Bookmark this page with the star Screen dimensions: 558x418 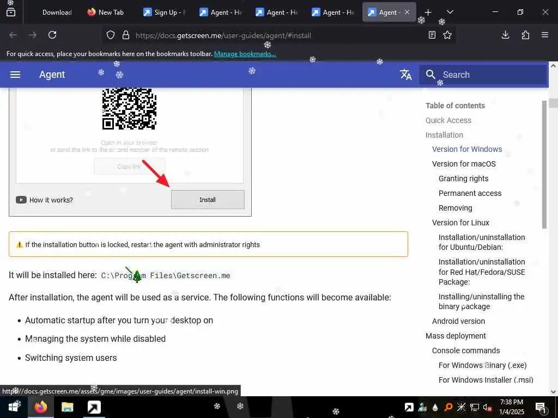click(x=447, y=35)
